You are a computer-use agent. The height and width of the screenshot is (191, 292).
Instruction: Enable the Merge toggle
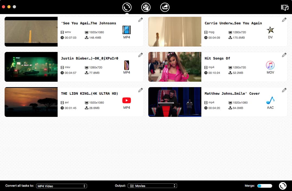[264, 186]
